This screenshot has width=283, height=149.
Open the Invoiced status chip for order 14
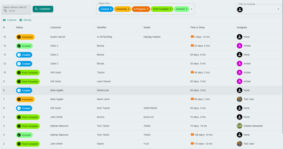click(24, 46)
